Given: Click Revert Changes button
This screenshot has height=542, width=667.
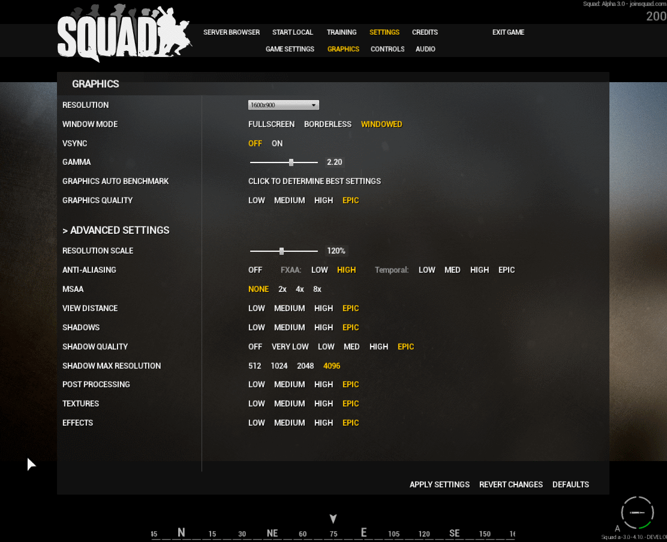Looking at the screenshot, I should click(x=511, y=484).
